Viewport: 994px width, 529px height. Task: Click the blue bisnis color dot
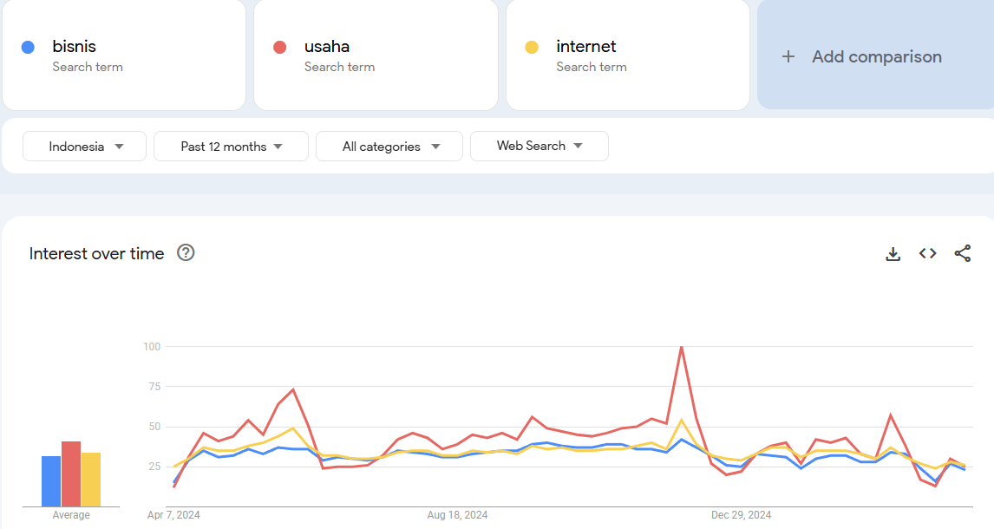coord(28,47)
